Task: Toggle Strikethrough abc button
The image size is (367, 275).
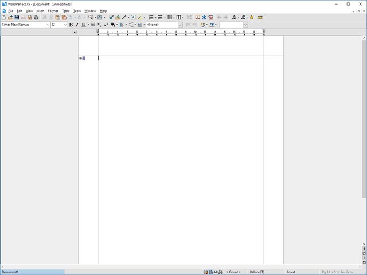Action: click(x=93, y=25)
